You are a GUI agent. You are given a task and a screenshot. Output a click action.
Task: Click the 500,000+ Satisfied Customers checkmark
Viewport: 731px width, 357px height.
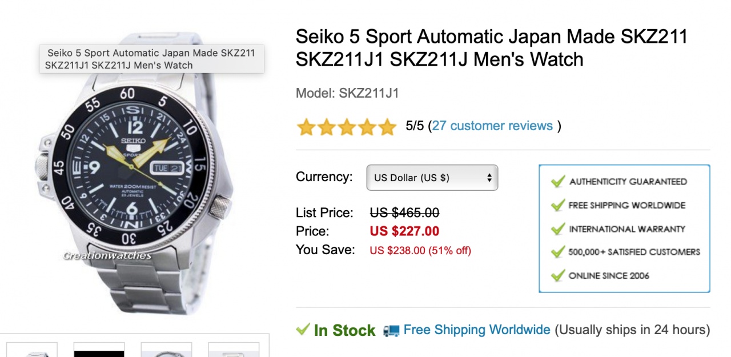point(557,252)
